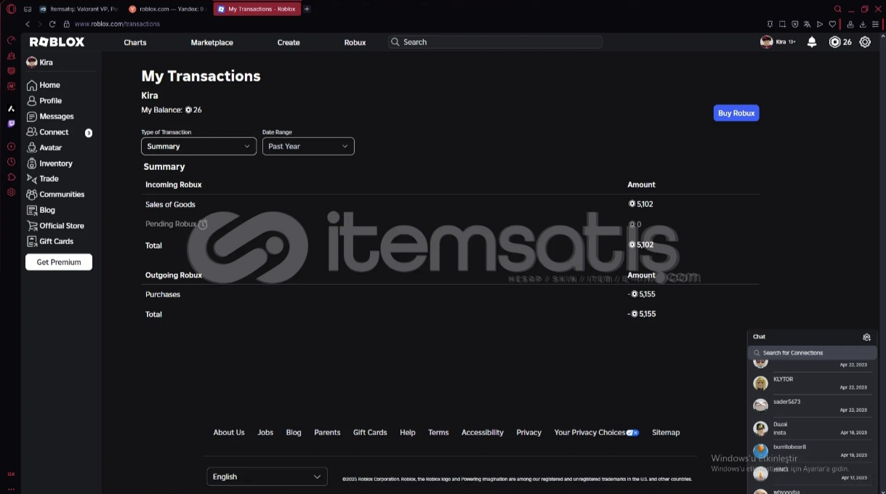Open Communities in the sidebar
This screenshot has height=494, width=886.
56,195
